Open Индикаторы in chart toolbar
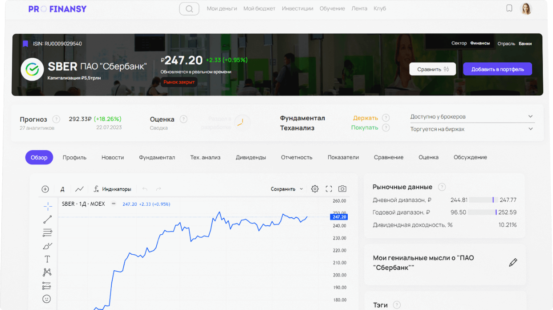 pyautogui.click(x=112, y=189)
